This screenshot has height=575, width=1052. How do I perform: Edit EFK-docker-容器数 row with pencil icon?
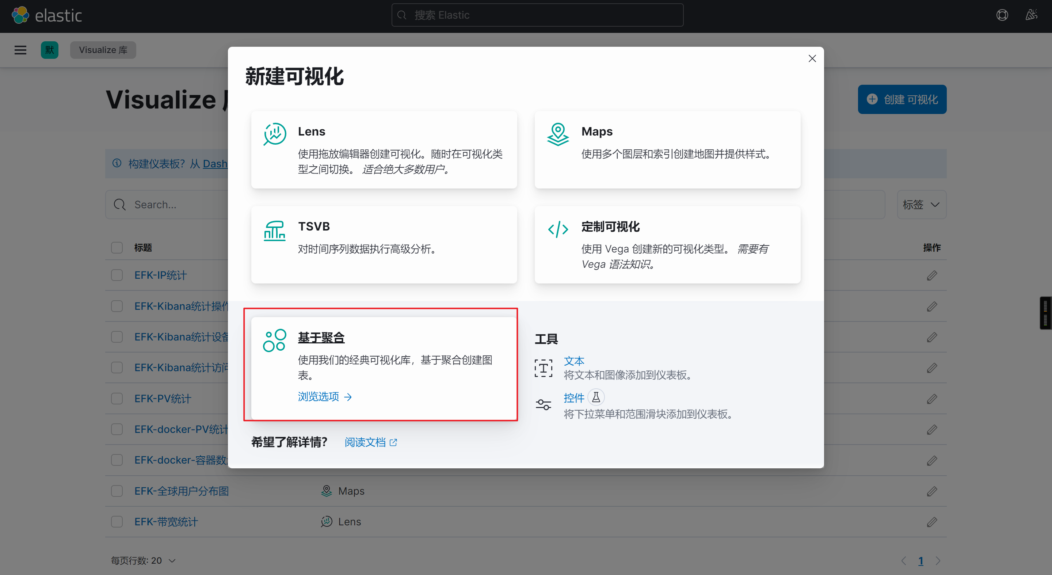tap(931, 461)
